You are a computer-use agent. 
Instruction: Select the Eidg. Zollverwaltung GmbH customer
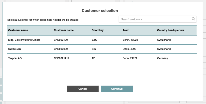[x=24, y=40]
